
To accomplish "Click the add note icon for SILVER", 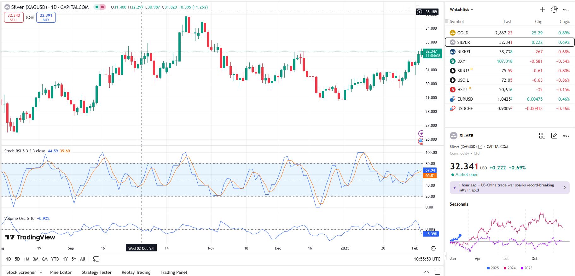I will pos(554,136).
